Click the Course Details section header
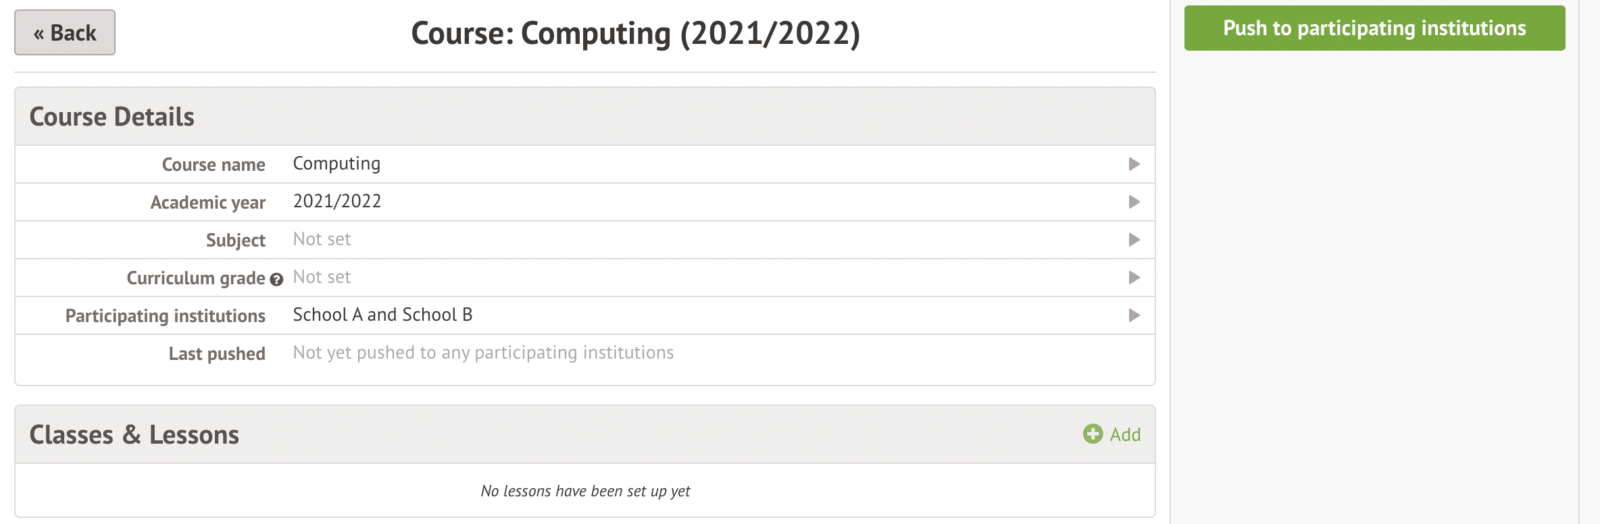 pyautogui.click(x=112, y=117)
